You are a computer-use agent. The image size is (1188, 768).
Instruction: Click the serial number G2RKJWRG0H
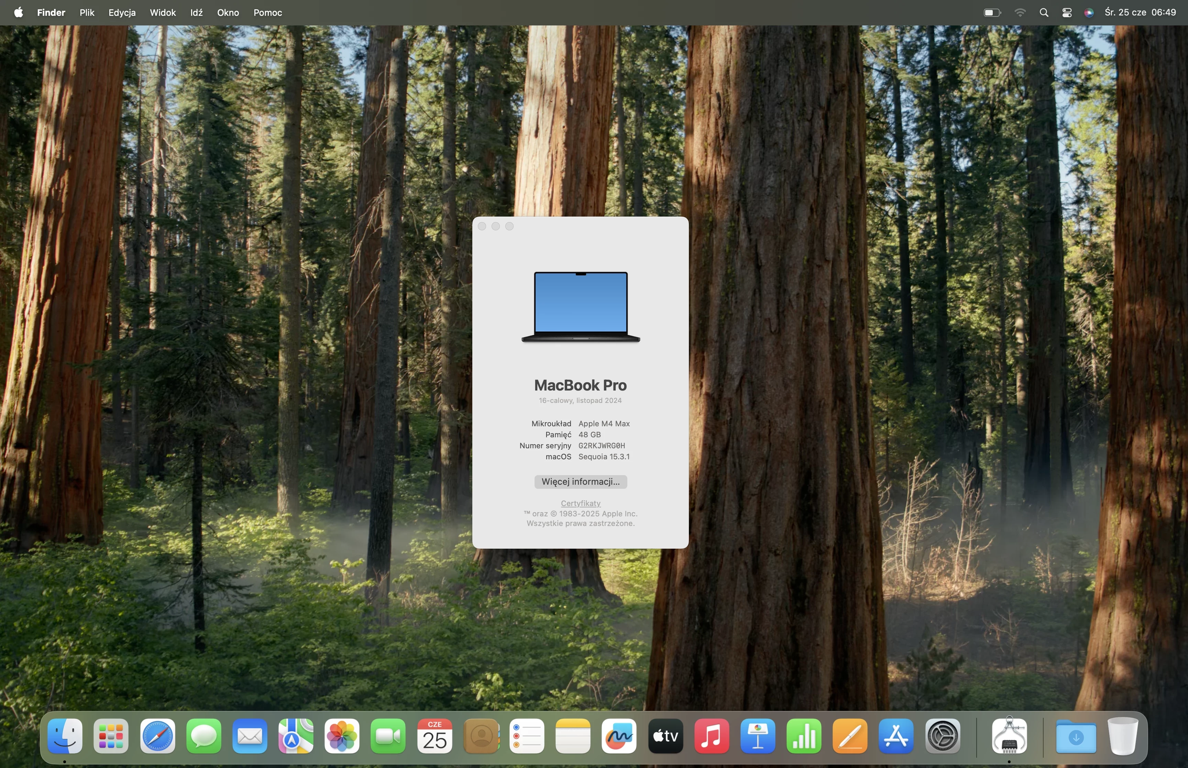[601, 446]
